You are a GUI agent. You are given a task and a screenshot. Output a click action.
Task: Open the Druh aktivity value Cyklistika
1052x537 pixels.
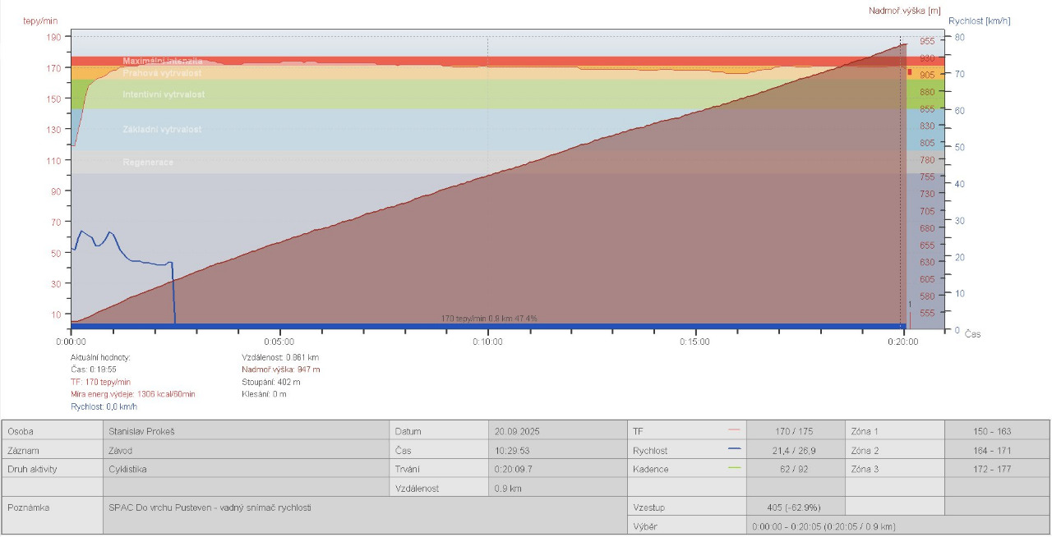pos(129,469)
